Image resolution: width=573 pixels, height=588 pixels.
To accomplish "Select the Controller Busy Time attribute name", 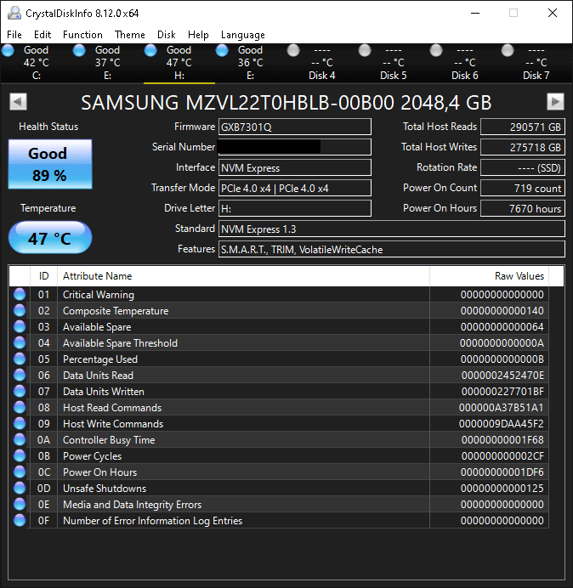I will (x=109, y=440).
